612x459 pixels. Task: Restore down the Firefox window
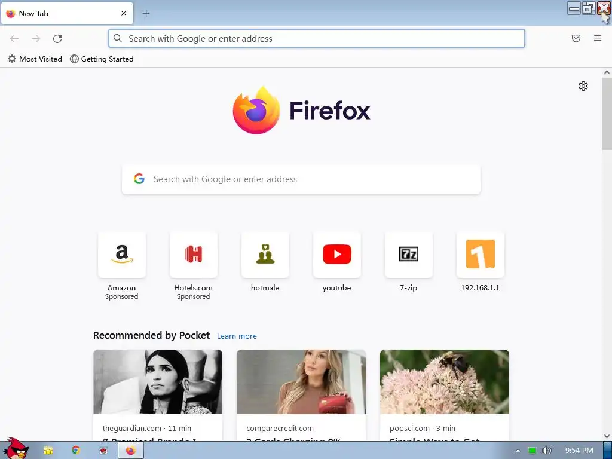tap(588, 8)
